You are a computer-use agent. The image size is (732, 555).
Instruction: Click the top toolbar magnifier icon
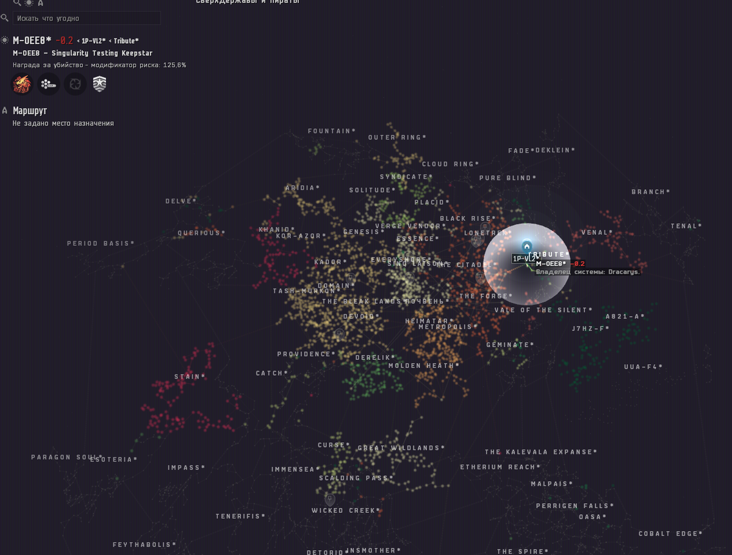pyautogui.click(x=17, y=3)
